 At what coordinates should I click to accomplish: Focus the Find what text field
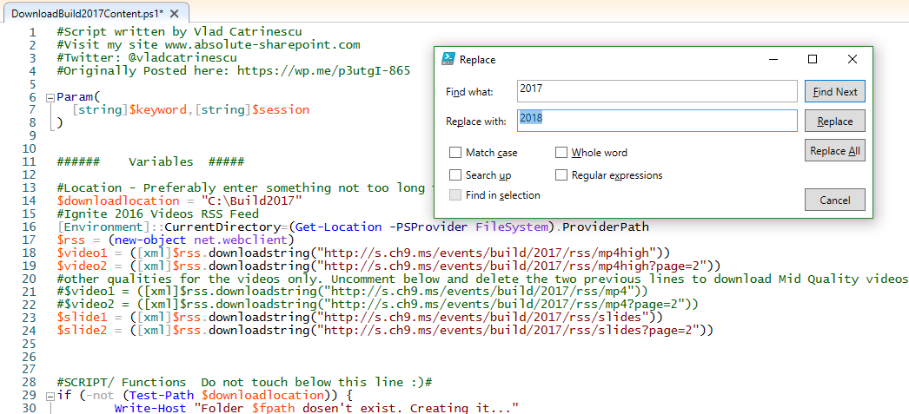click(656, 91)
